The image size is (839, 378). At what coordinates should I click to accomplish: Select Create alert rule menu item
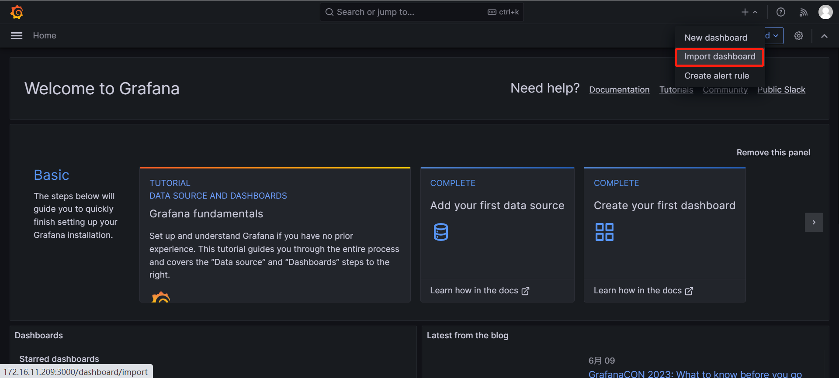(716, 76)
